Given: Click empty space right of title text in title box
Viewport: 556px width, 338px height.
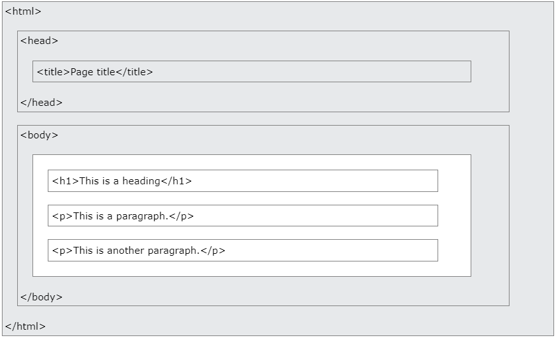Looking at the screenshot, I should [x=318, y=72].
